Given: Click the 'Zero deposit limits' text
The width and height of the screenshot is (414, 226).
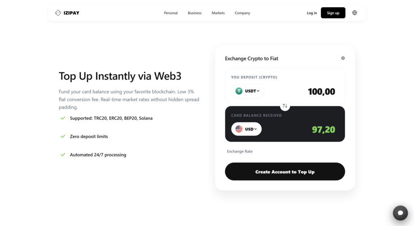Looking at the screenshot, I should pos(89,136).
